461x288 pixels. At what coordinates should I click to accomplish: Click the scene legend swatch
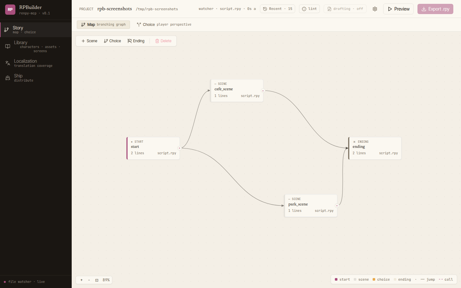pos(355,279)
